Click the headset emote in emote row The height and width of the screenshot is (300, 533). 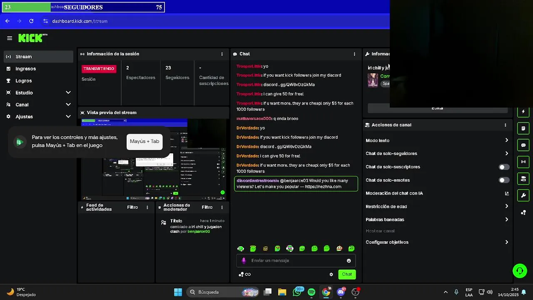point(240,248)
